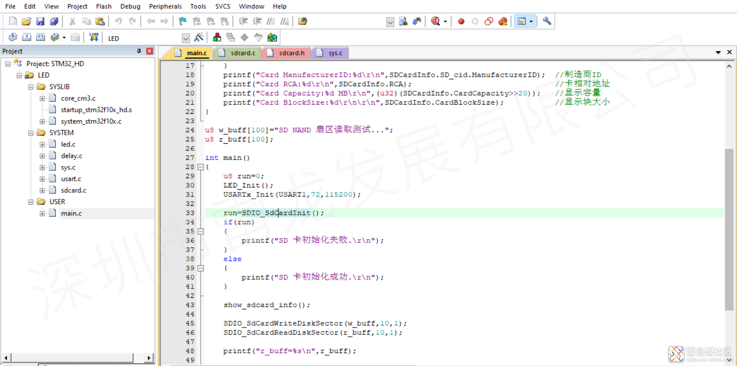Switch to the sys.c editor tab

coord(331,53)
